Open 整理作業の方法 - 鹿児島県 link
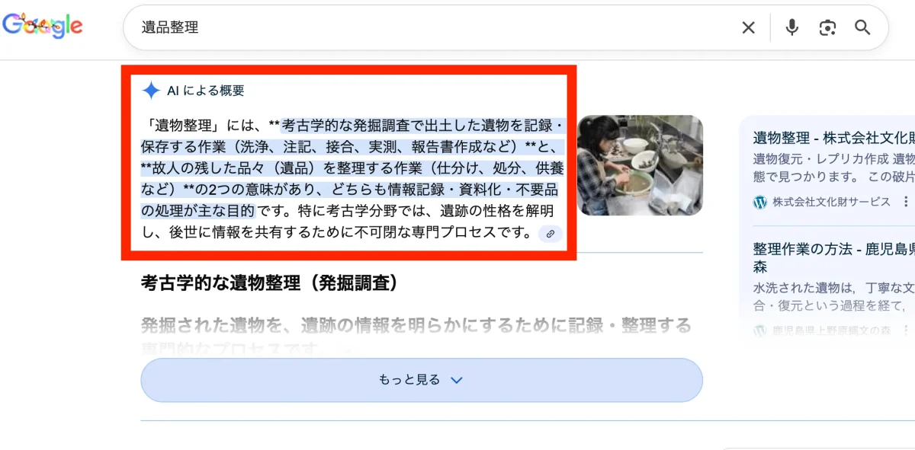This screenshot has width=915, height=450. coord(833,257)
